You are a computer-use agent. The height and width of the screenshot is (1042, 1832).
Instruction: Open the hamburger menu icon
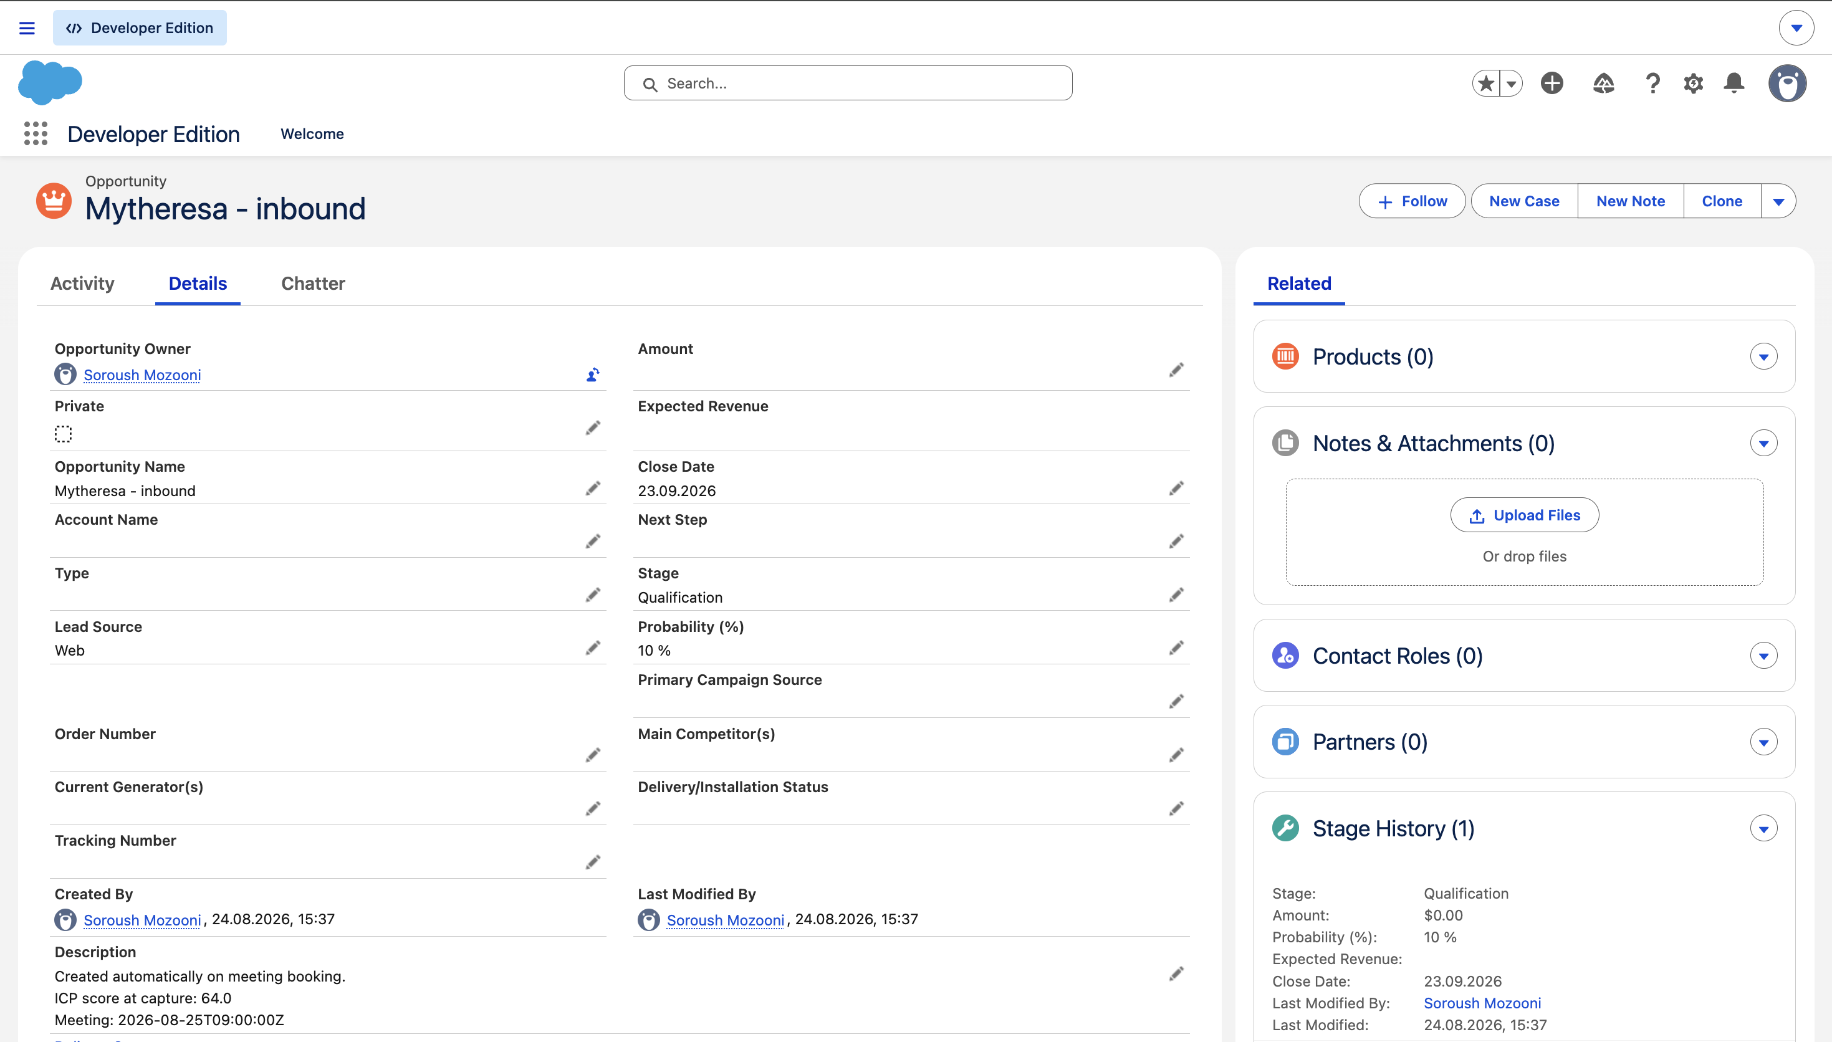[x=27, y=28]
